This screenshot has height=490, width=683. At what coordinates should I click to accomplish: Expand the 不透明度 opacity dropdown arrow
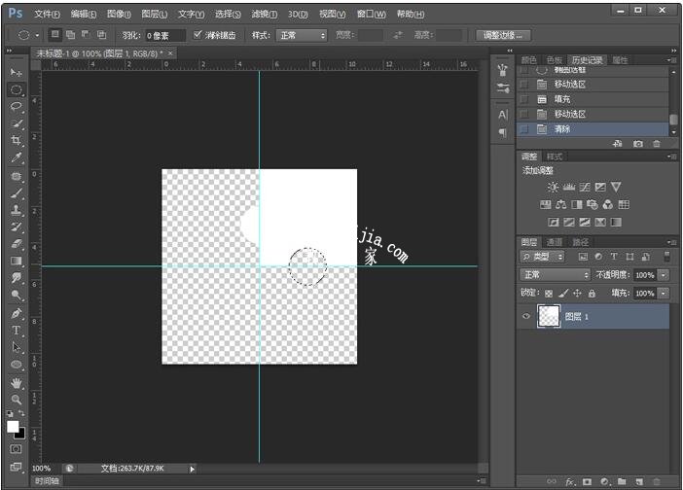click(x=664, y=275)
